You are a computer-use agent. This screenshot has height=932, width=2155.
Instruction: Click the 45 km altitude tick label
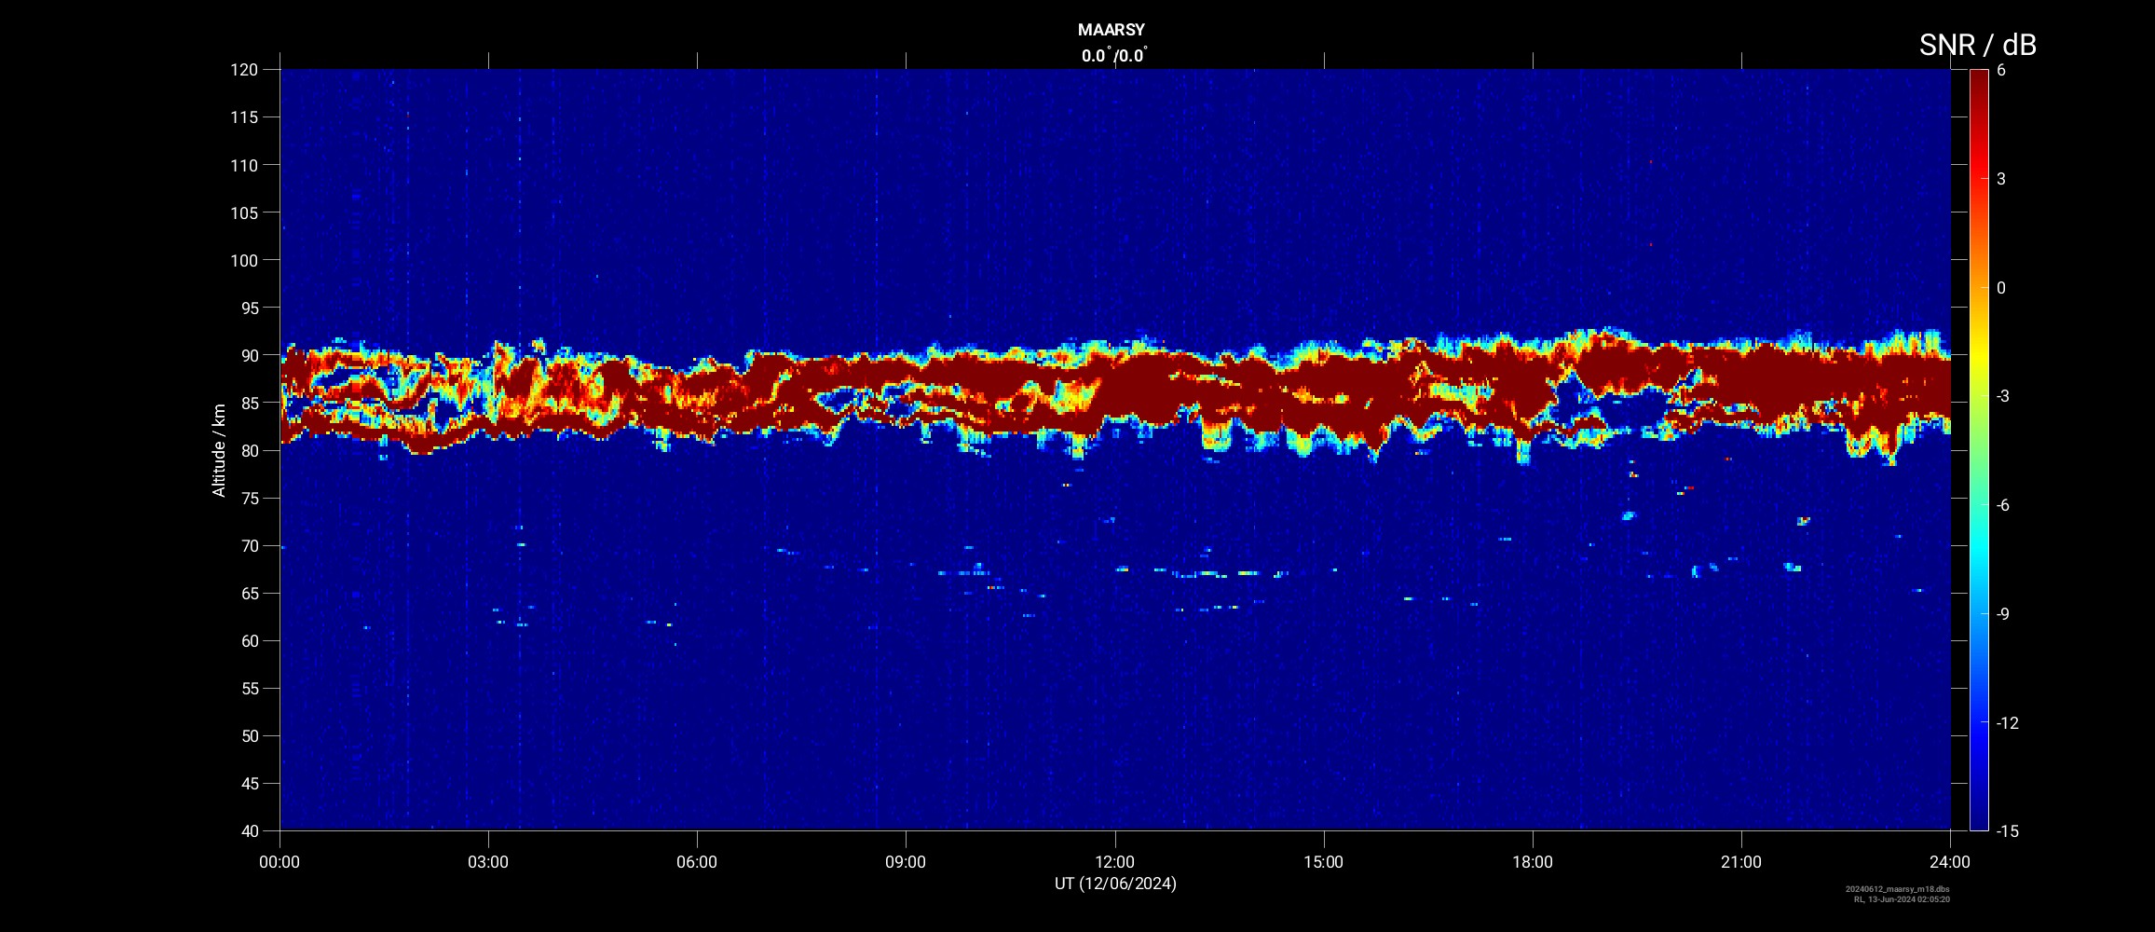[x=249, y=784]
